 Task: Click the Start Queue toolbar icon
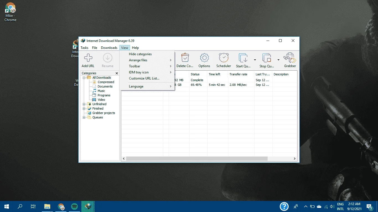[x=243, y=58]
